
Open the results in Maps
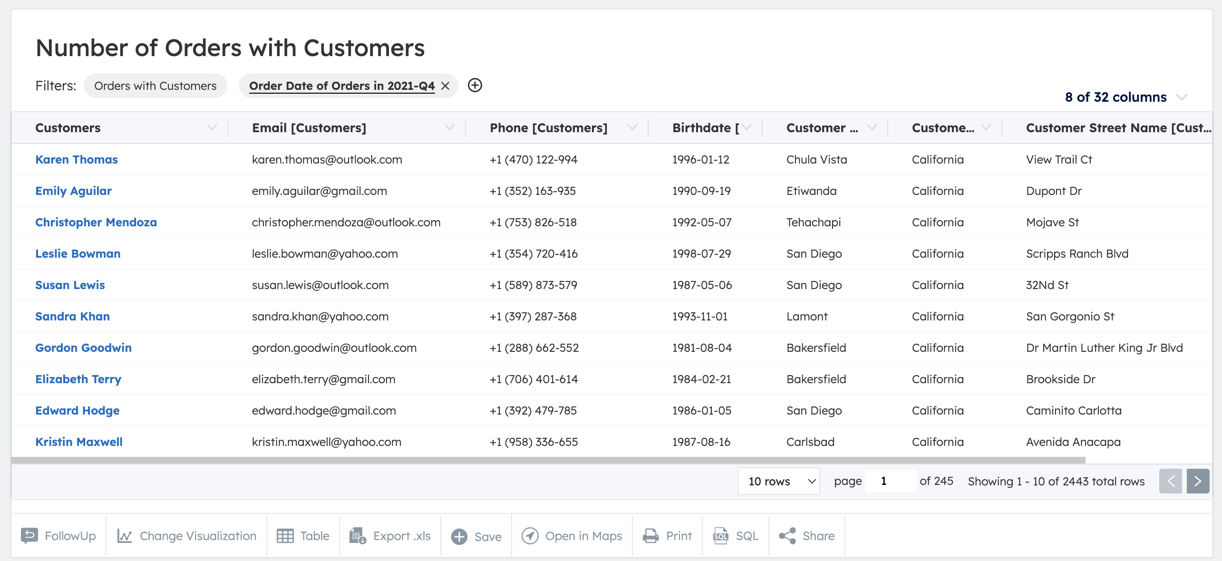pos(572,535)
